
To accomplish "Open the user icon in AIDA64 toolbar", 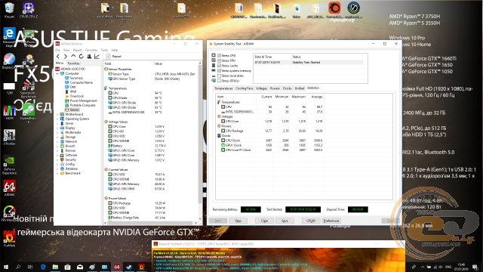I will click(x=89, y=57).
